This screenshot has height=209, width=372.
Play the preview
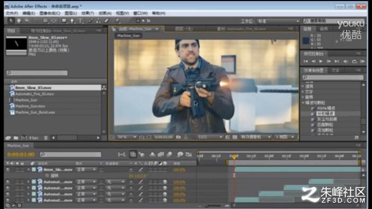pyautogui.click(x=321, y=61)
